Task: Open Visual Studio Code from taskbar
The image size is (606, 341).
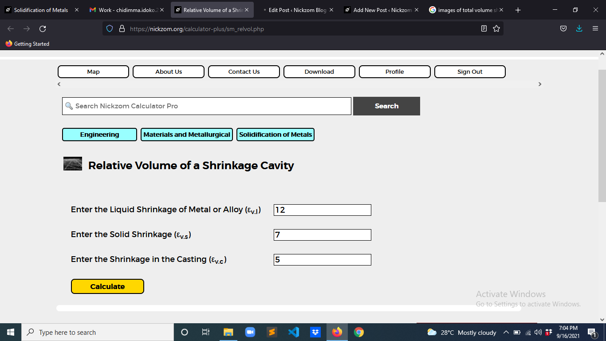Action: pyautogui.click(x=294, y=332)
